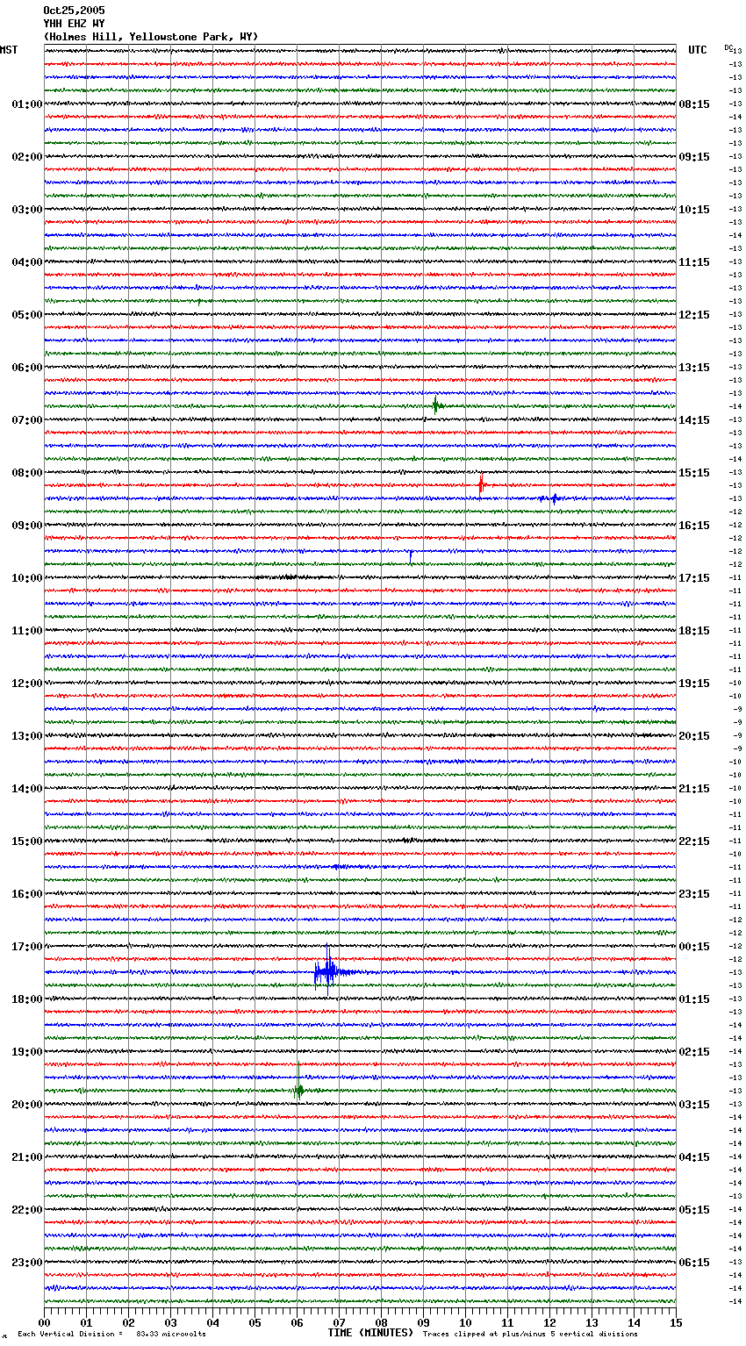This screenshot has height=1346, width=746.
Task: Select the 01:00 MST row label
Action: pos(26,104)
